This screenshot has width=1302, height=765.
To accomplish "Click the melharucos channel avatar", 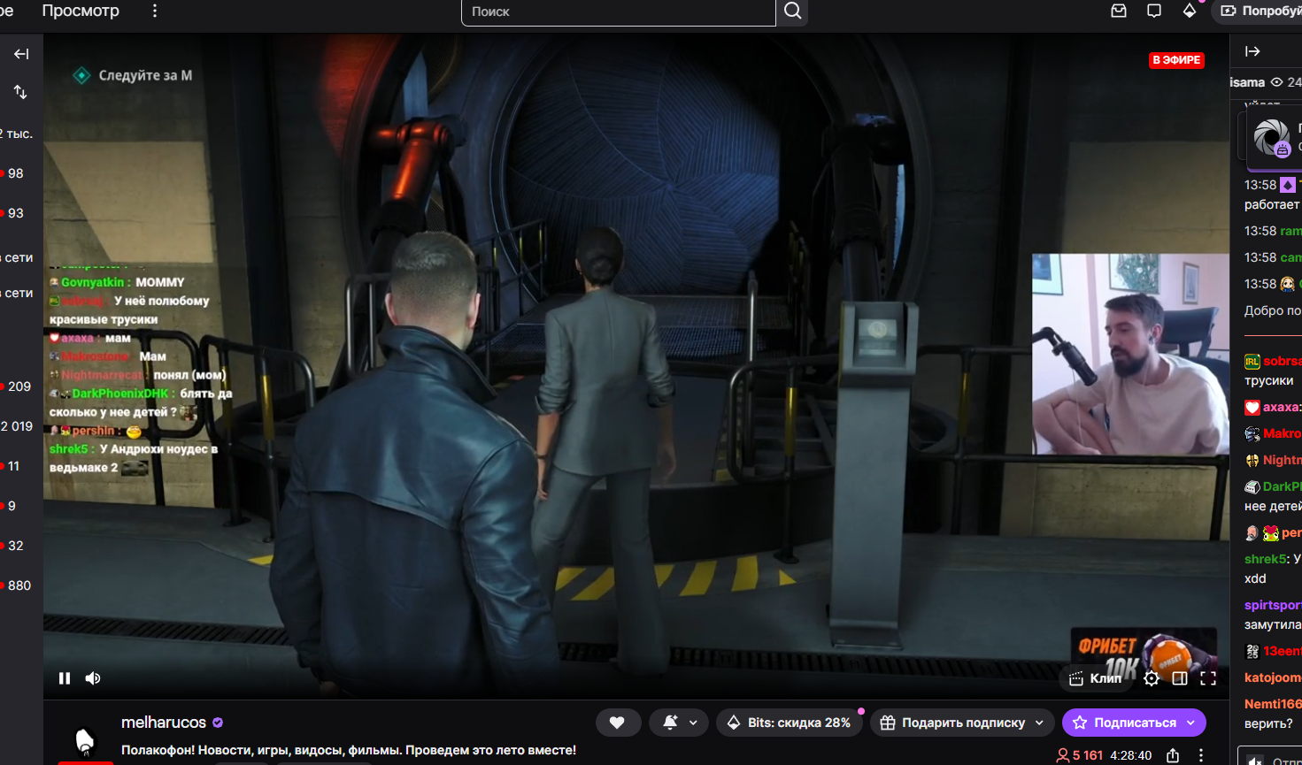I will click(85, 741).
